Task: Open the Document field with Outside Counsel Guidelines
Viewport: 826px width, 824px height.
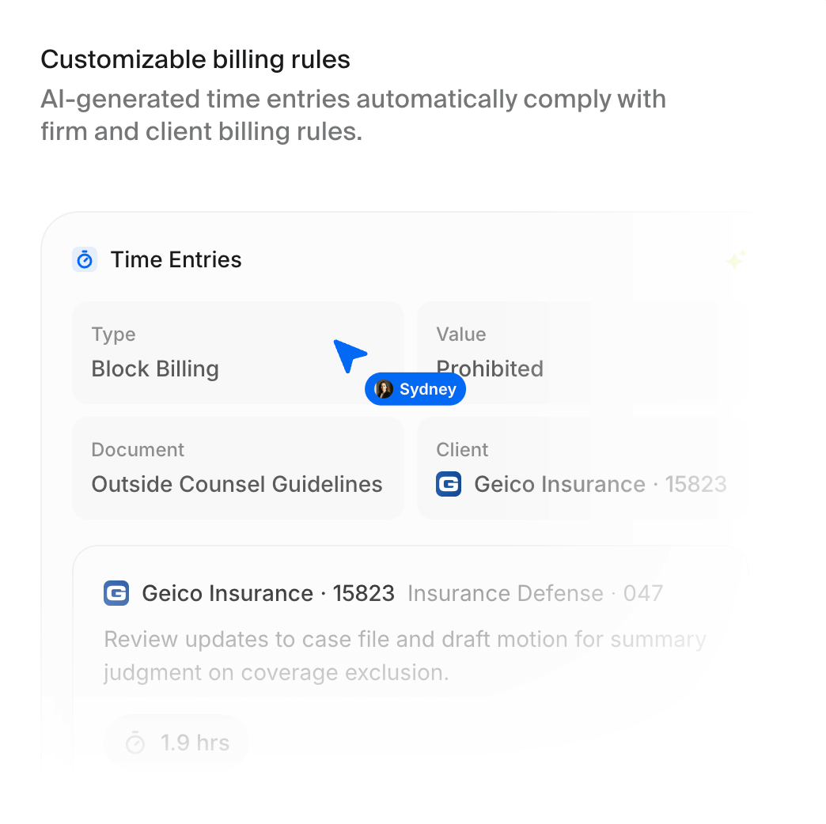Action: click(237, 468)
